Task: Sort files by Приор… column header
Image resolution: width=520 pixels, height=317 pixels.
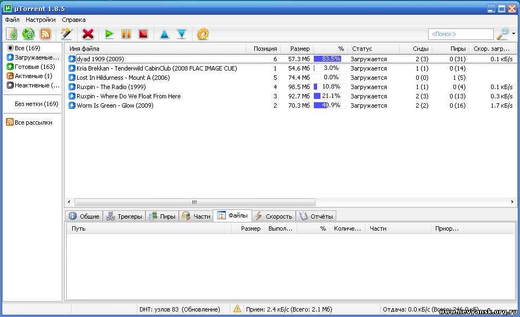Action: click(x=447, y=228)
